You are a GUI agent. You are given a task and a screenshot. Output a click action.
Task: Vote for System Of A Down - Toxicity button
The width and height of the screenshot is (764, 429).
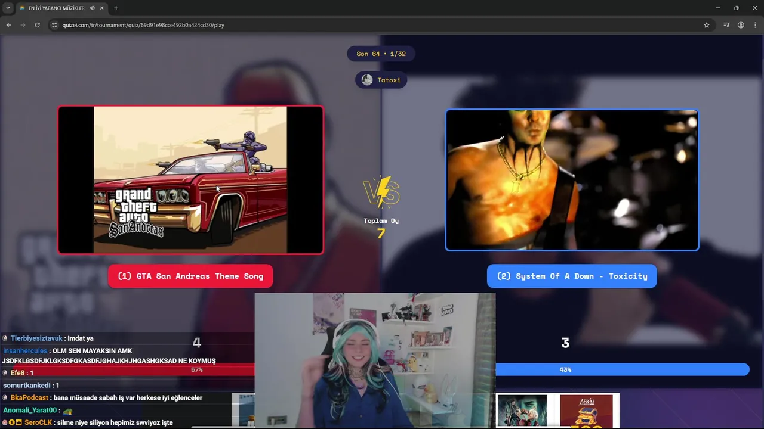(x=572, y=276)
